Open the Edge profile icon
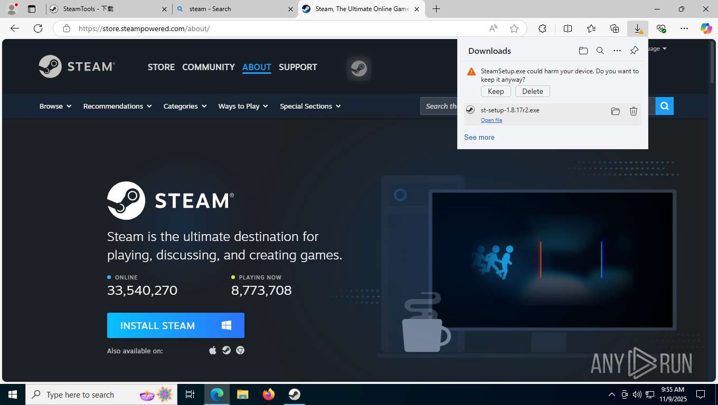The image size is (718, 405). [x=12, y=9]
